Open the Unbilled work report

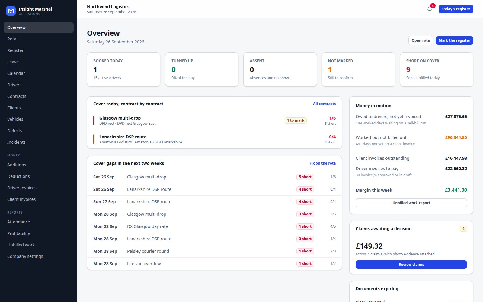pyautogui.click(x=411, y=203)
